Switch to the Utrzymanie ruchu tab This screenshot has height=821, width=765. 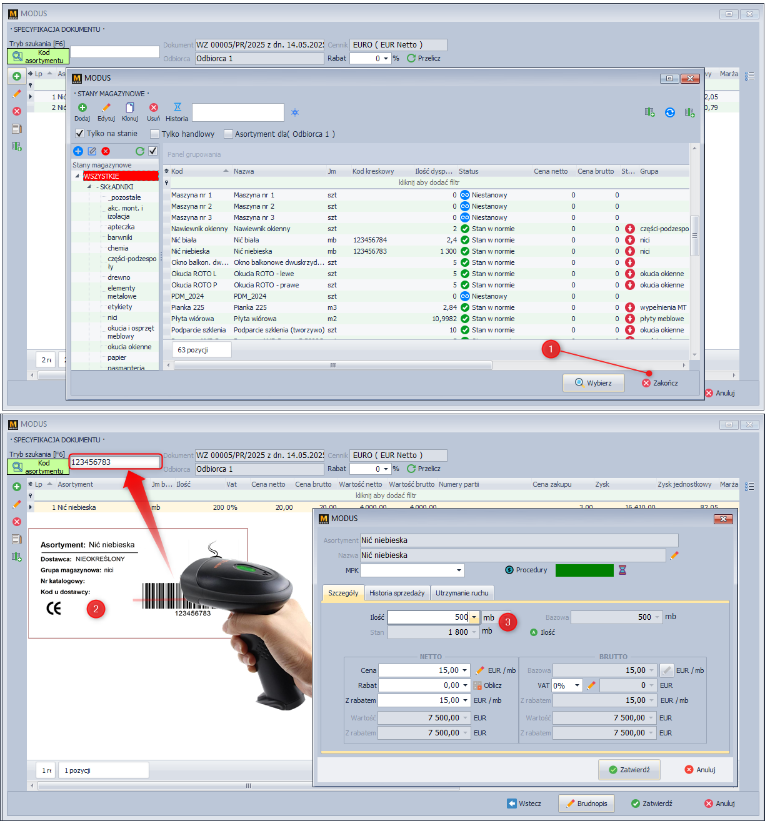click(x=462, y=593)
